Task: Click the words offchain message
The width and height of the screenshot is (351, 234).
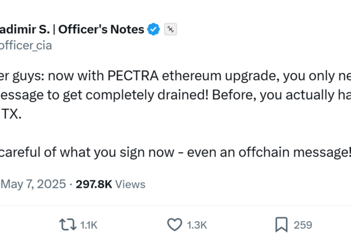Action: tap(295, 152)
